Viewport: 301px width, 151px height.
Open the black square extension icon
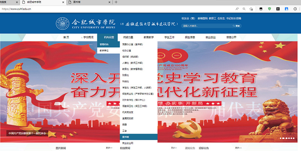(x=278, y=9)
